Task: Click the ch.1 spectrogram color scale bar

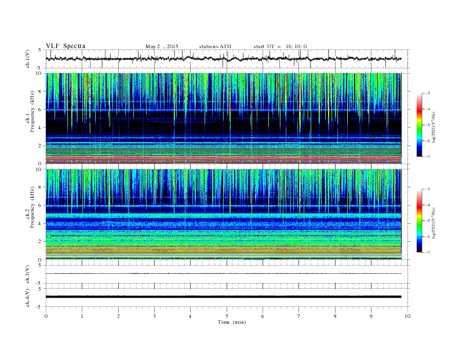Action: pos(419,125)
